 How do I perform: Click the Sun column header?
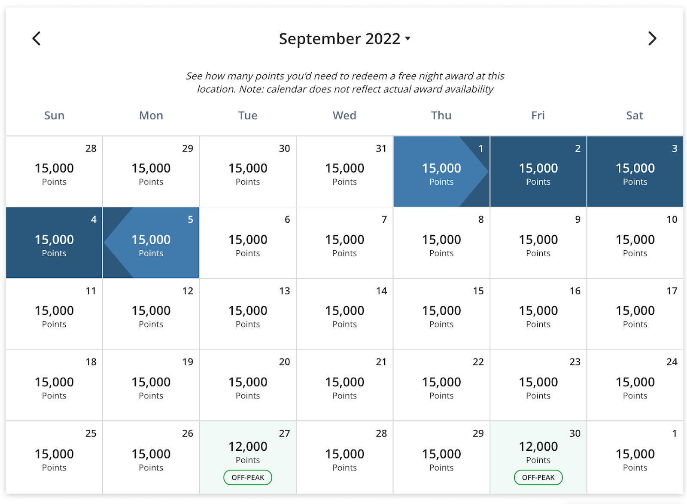coord(54,115)
